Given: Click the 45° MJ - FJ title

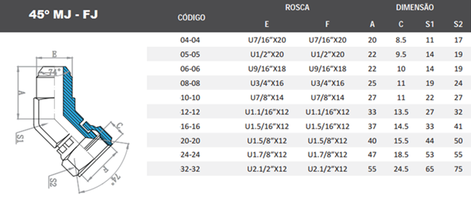Looking at the screenshot, I should tap(64, 15).
